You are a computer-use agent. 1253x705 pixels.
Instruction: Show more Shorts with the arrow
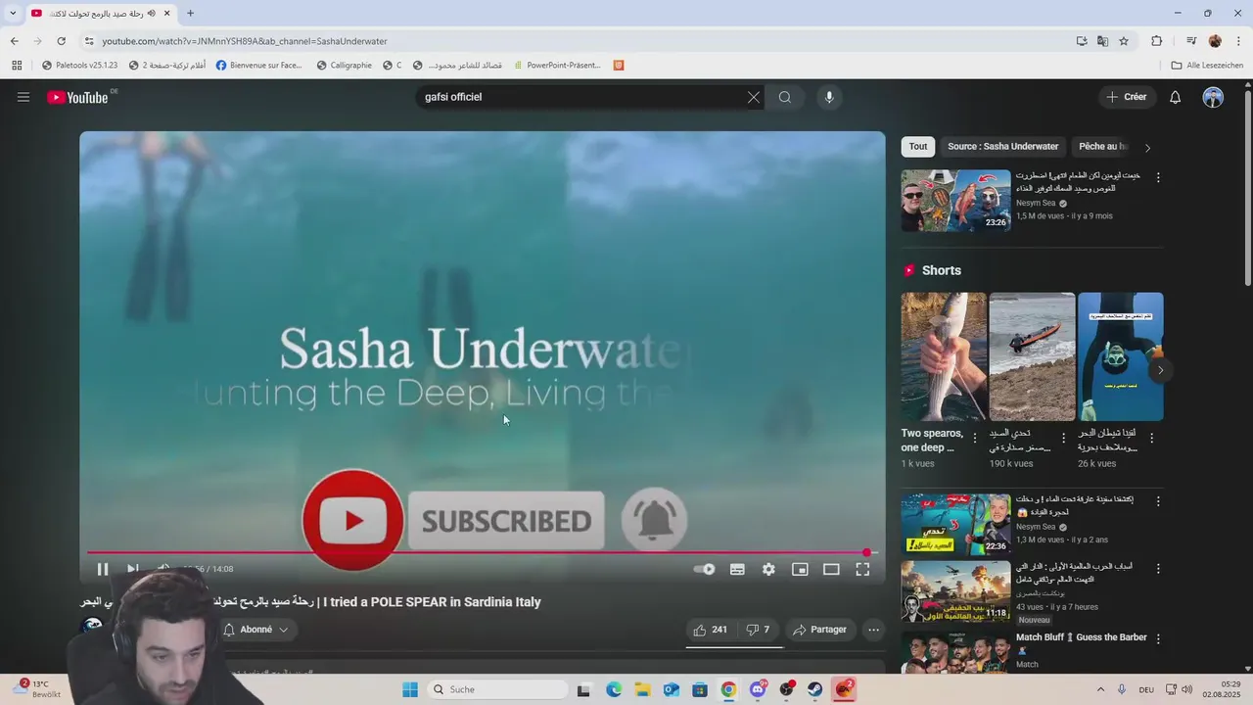point(1160,370)
